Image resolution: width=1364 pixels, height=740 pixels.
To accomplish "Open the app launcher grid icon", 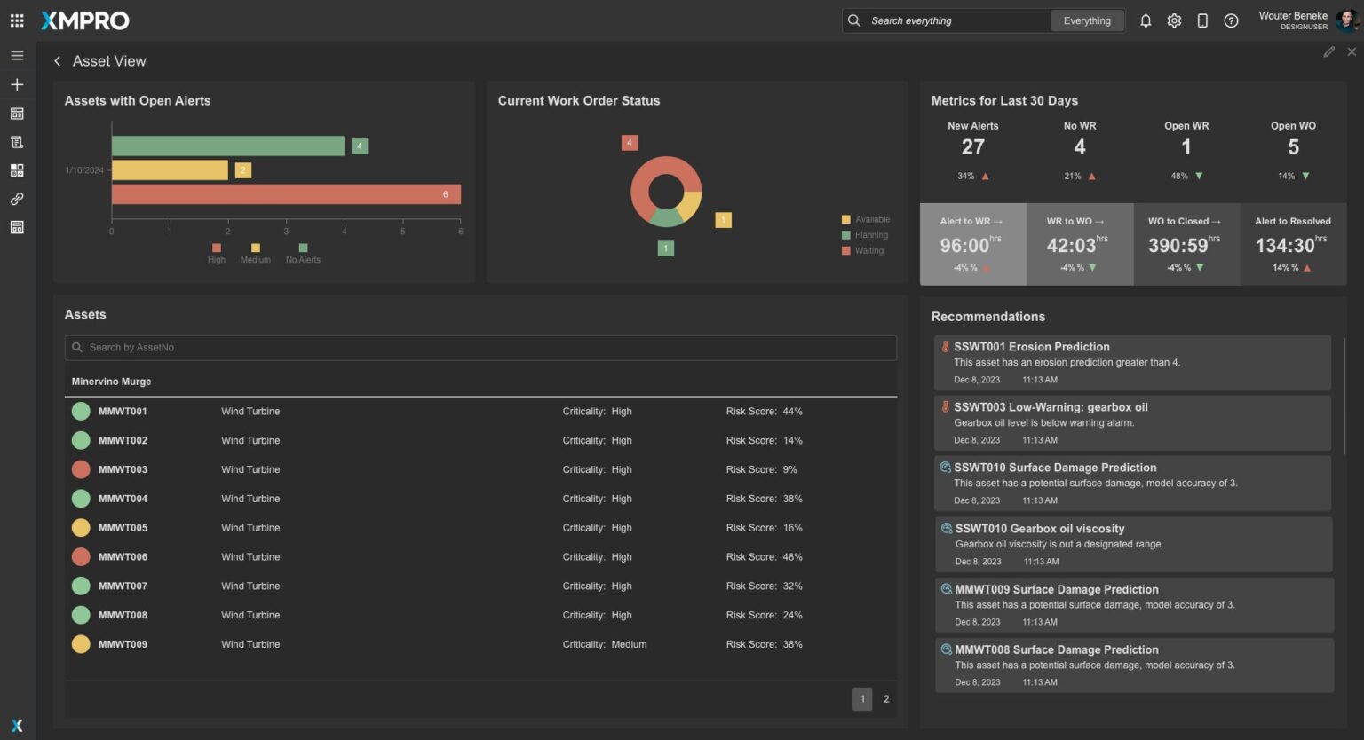I will pos(17,20).
